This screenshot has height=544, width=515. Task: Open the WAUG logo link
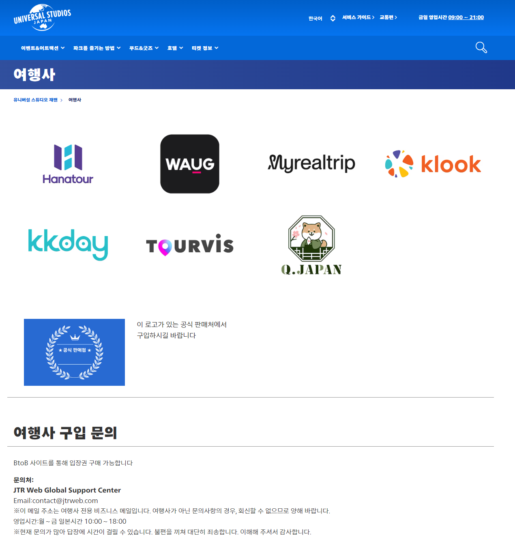(x=190, y=164)
